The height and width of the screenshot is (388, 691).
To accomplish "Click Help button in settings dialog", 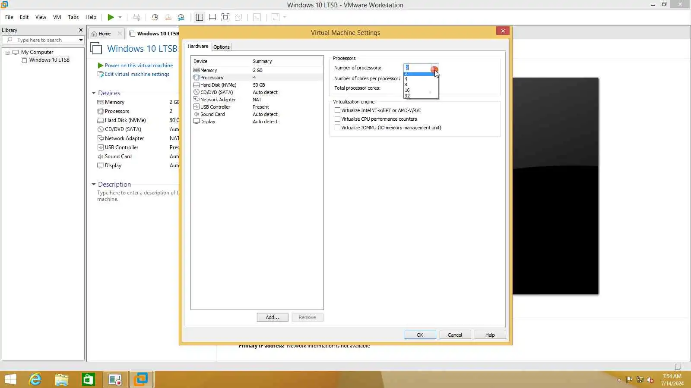I will click(490, 335).
